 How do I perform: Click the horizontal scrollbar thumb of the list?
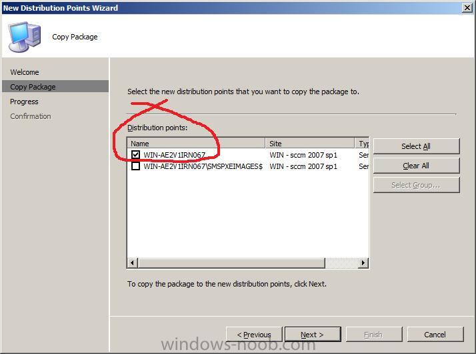[x=231, y=262]
